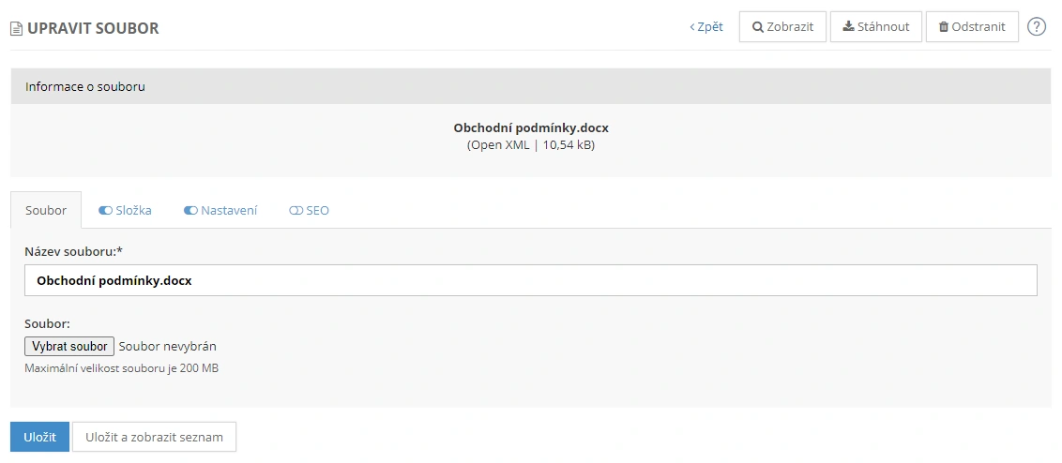Screen dimensions: 1062x463
Task: Switch to the Soubor tab
Action: pos(46,211)
